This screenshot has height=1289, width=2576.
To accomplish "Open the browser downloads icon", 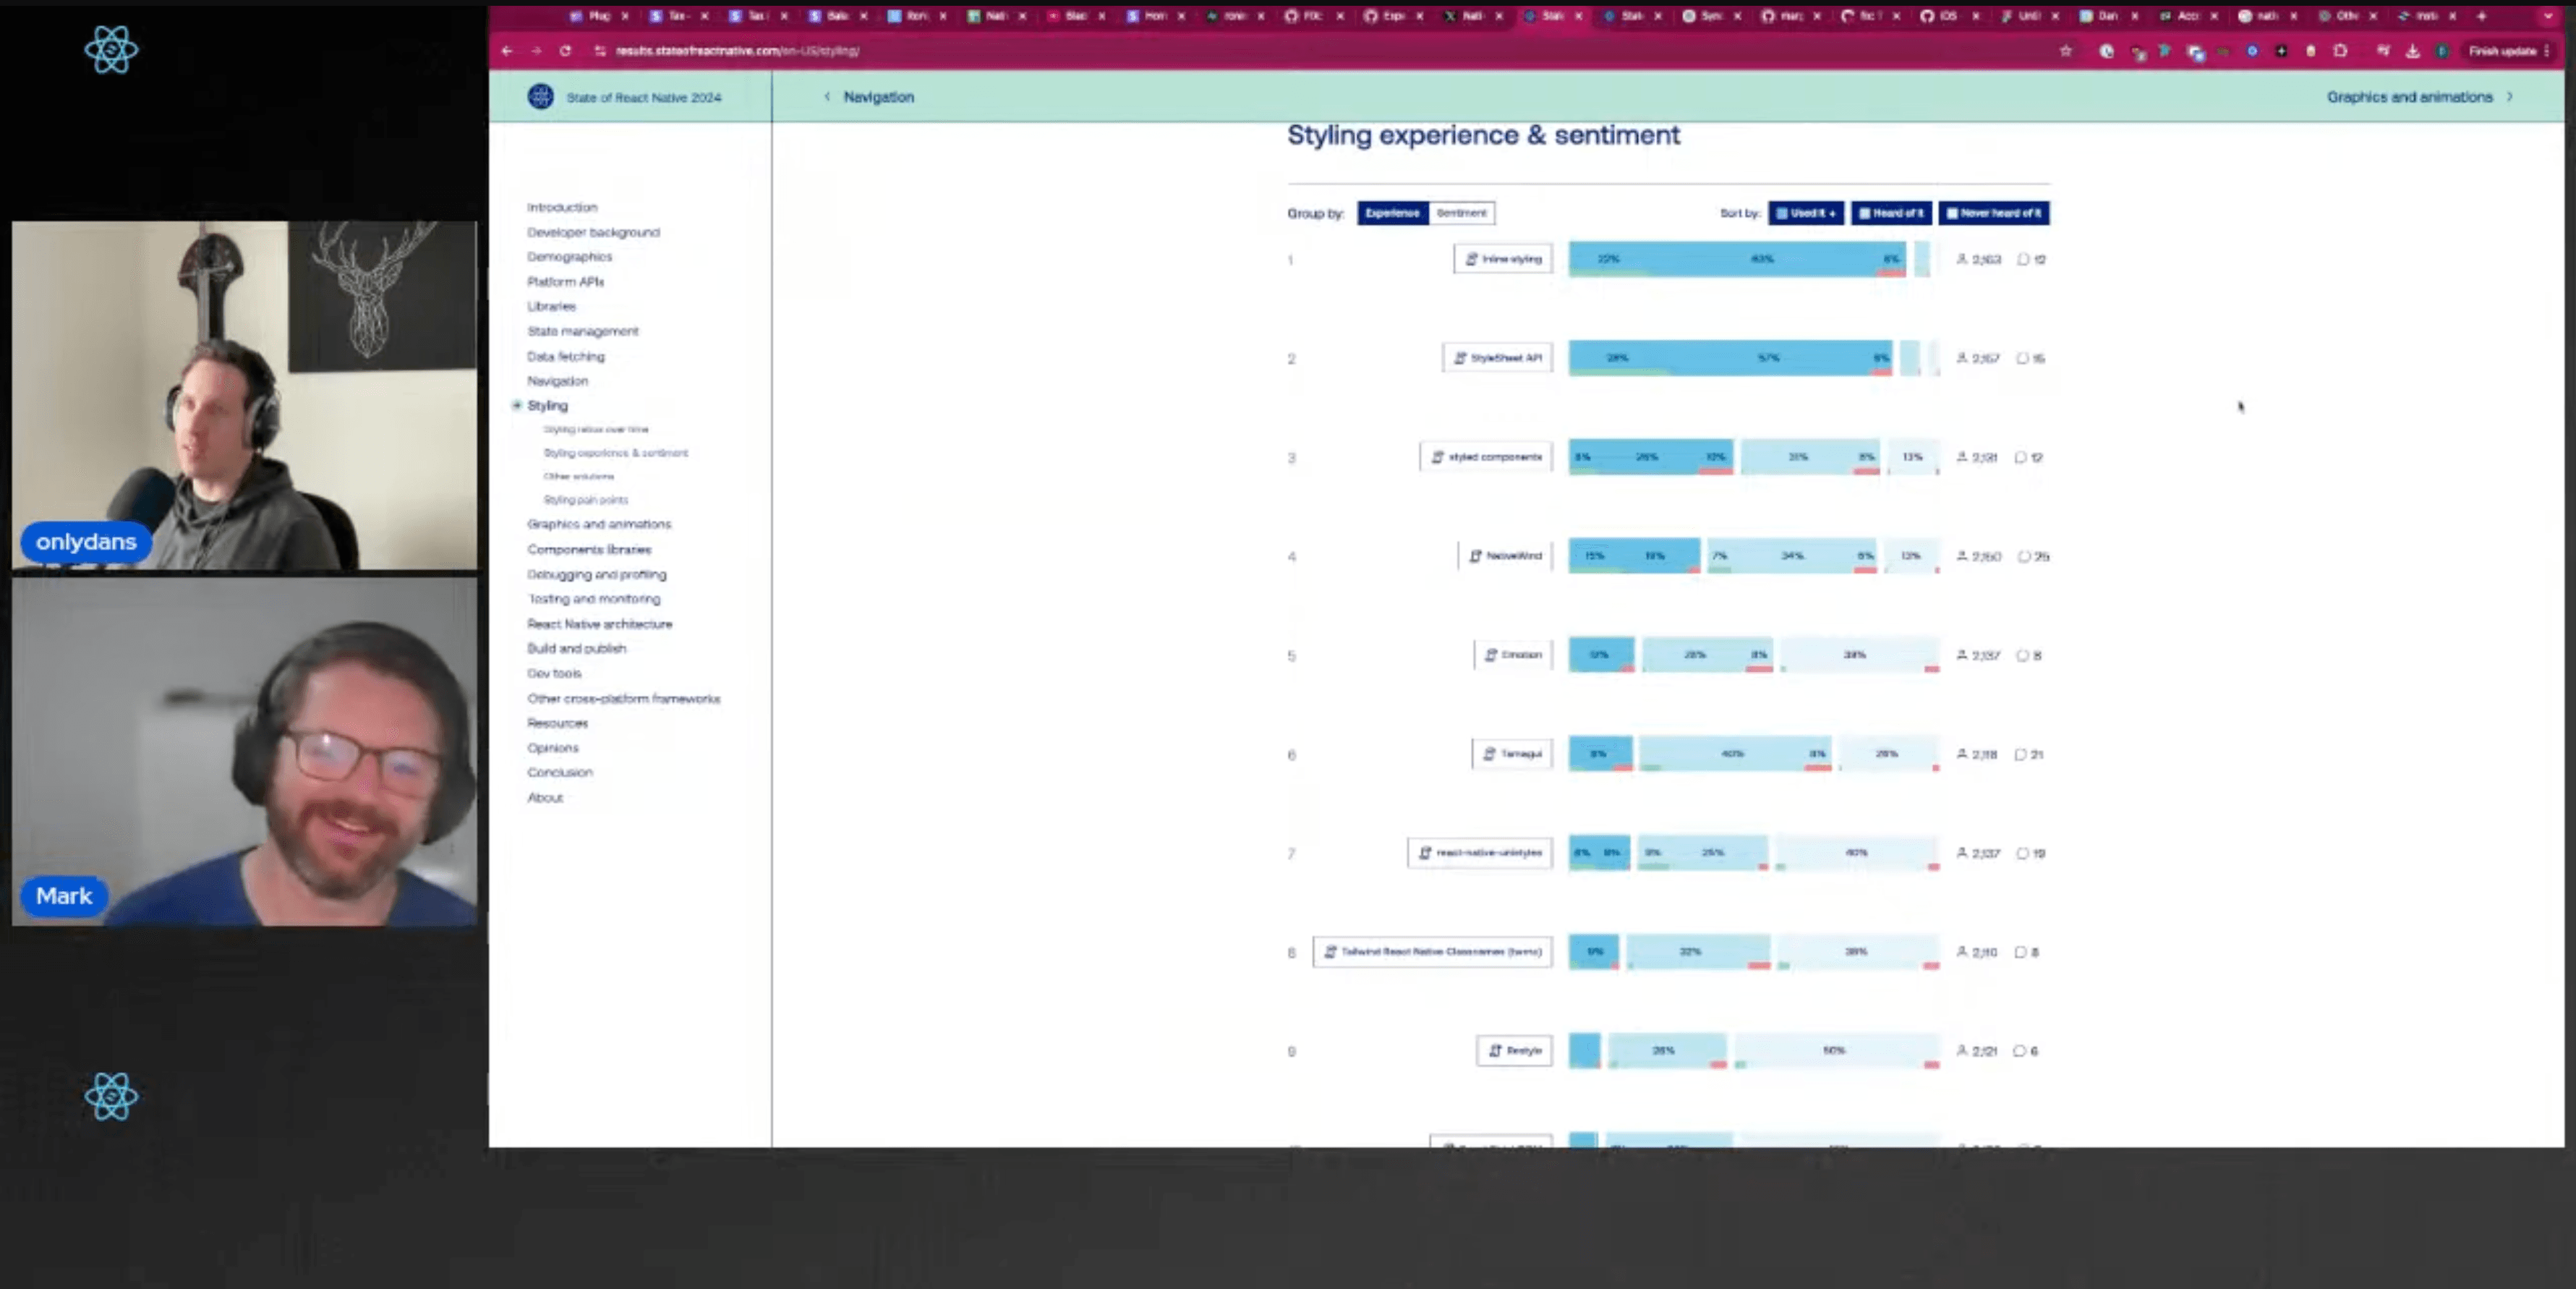I will [x=2413, y=51].
